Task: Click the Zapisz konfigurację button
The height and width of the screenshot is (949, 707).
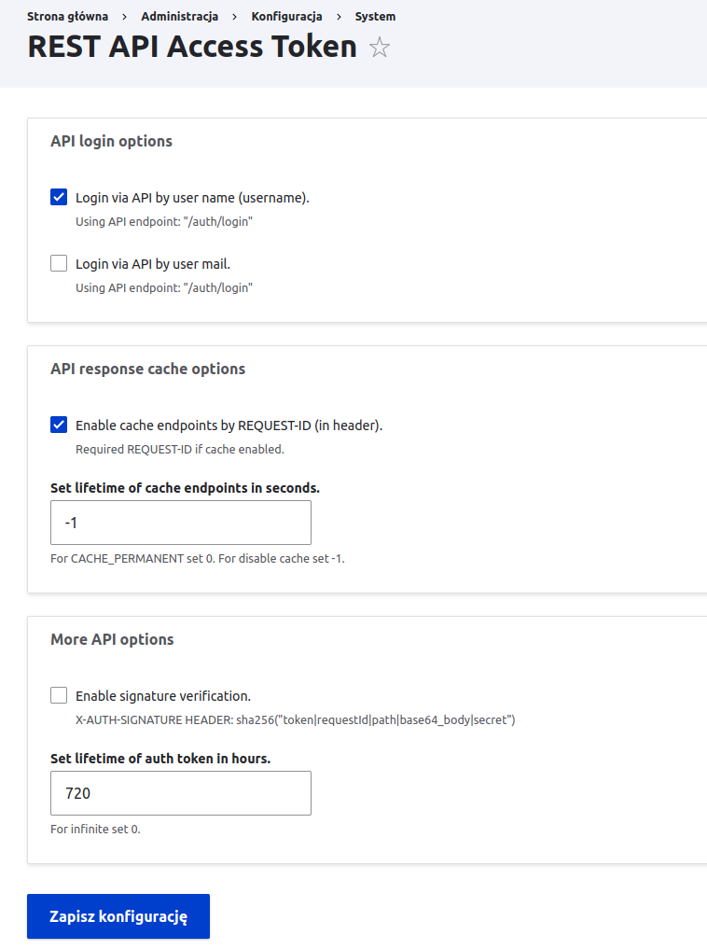Action: (x=118, y=916)
